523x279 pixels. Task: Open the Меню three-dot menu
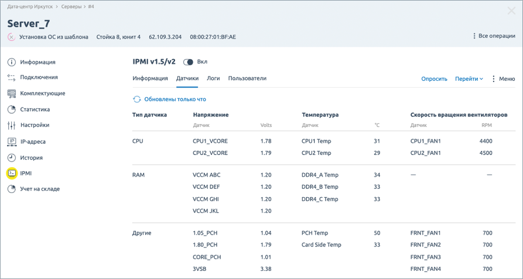(x=503, y=79)
